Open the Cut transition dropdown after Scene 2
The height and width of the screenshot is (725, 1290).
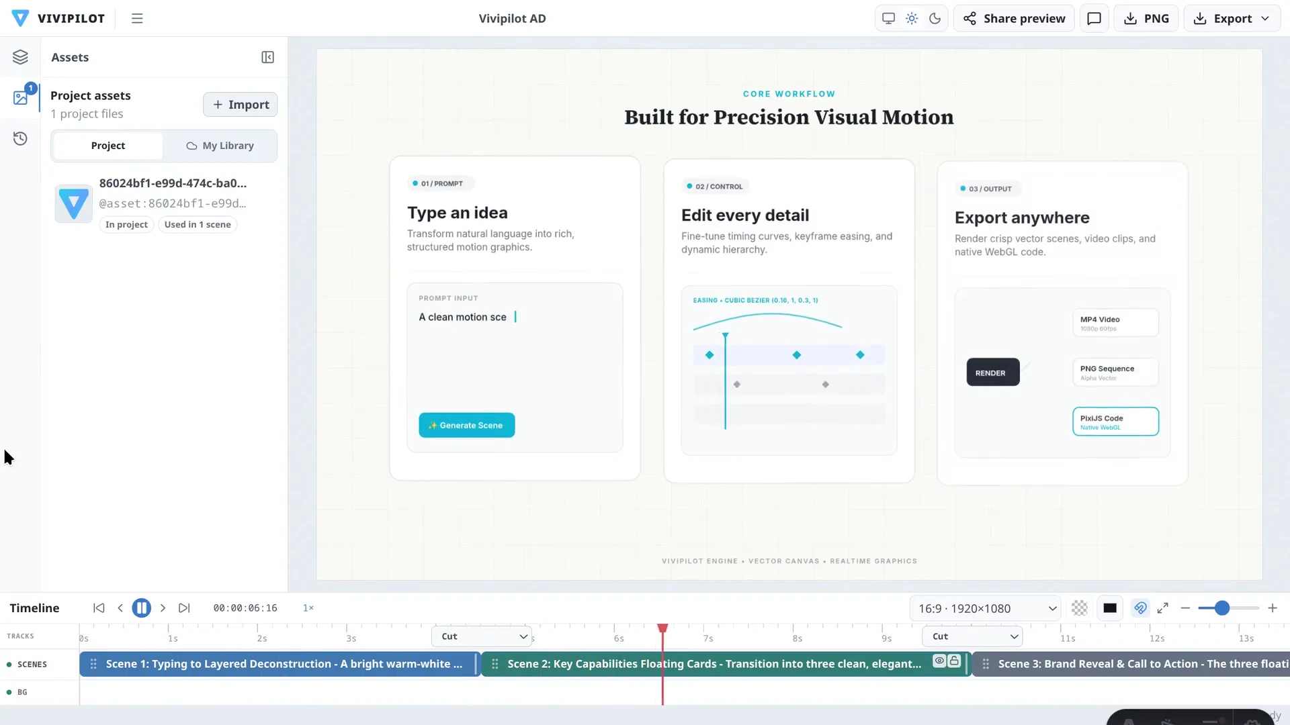pos(972,636)
